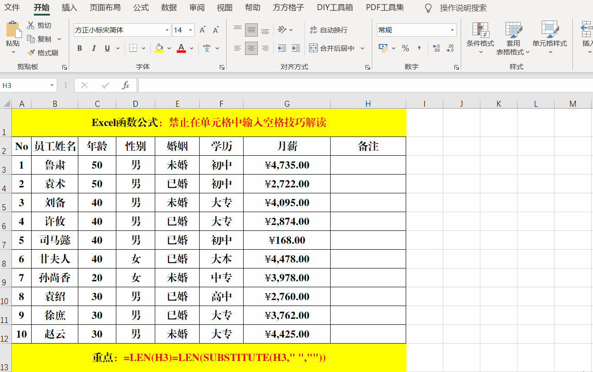The width and height of the screenshot is (593, 372).
Task: Expand Merge and Center dropdown arrow
Action: pos(362,48)
